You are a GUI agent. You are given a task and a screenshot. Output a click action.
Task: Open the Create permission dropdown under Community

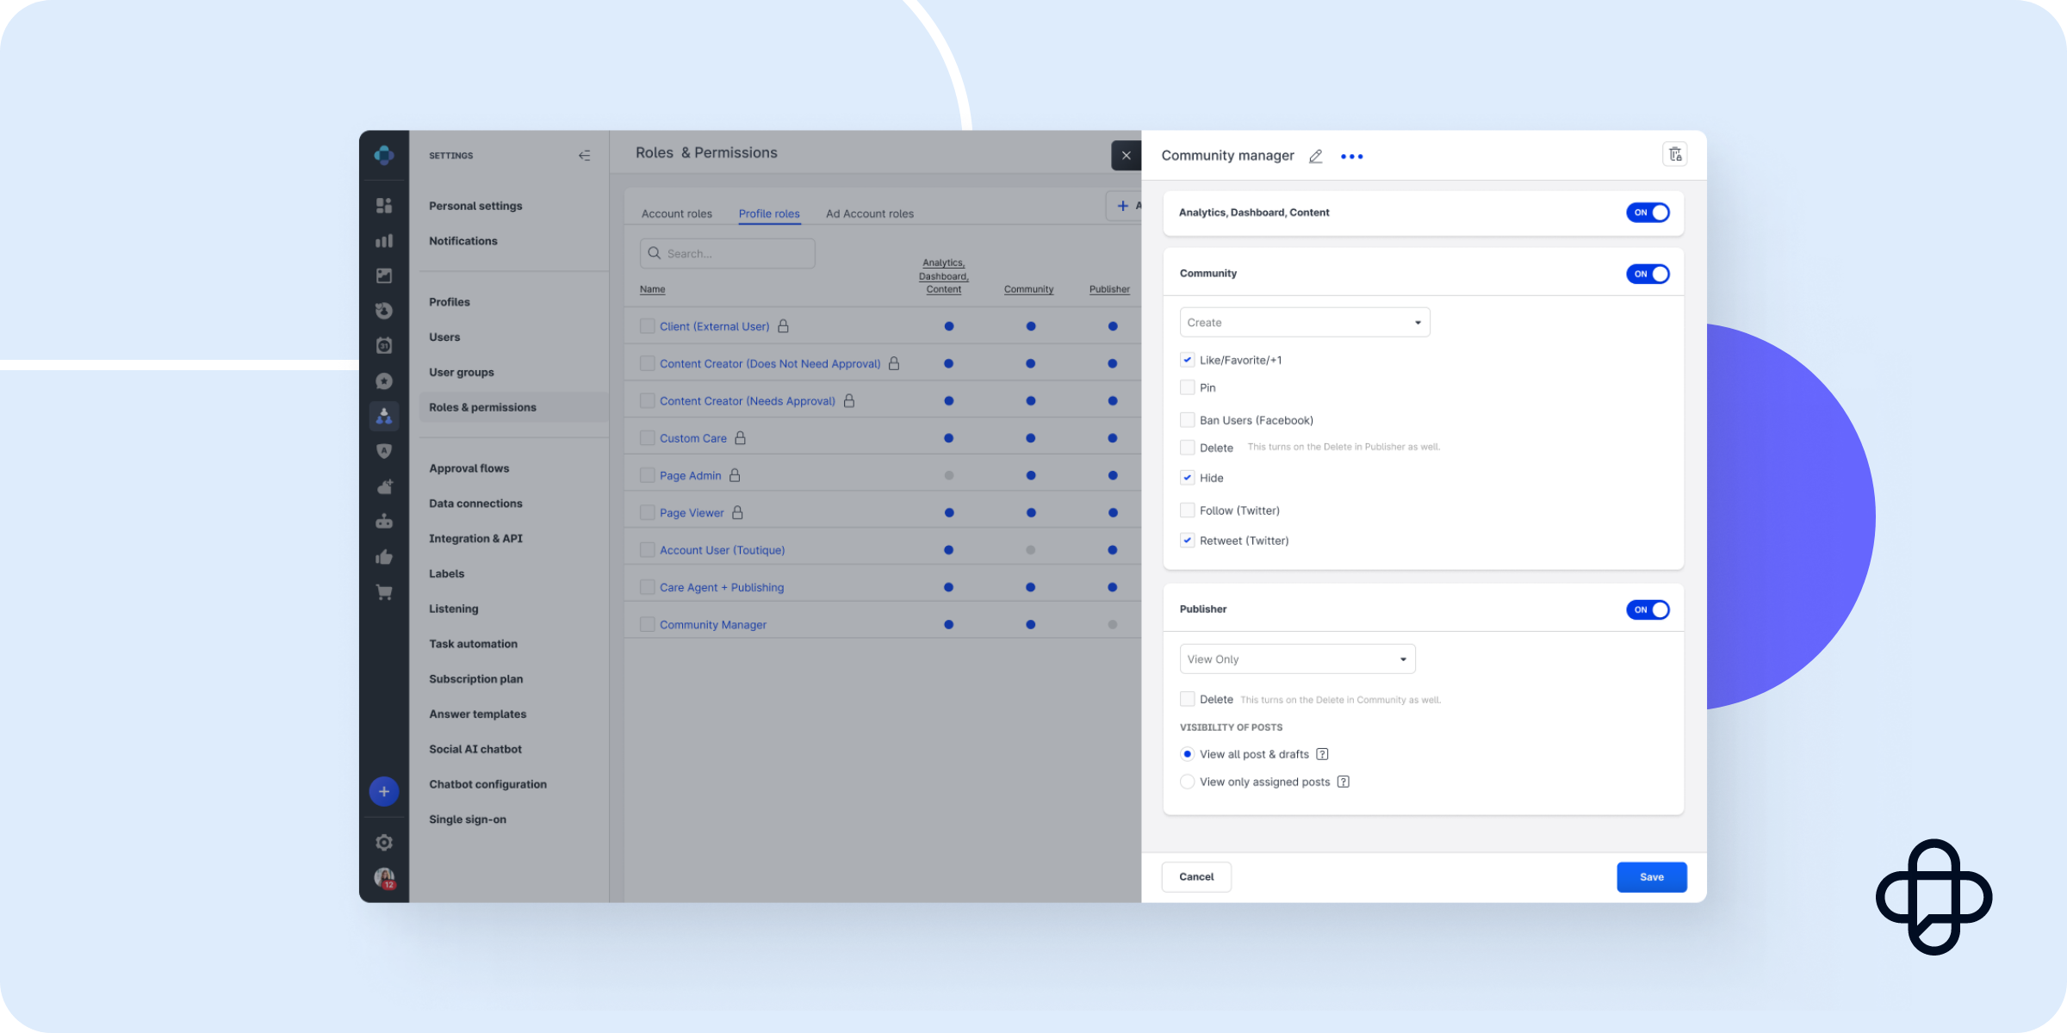tap(1304, 321)
